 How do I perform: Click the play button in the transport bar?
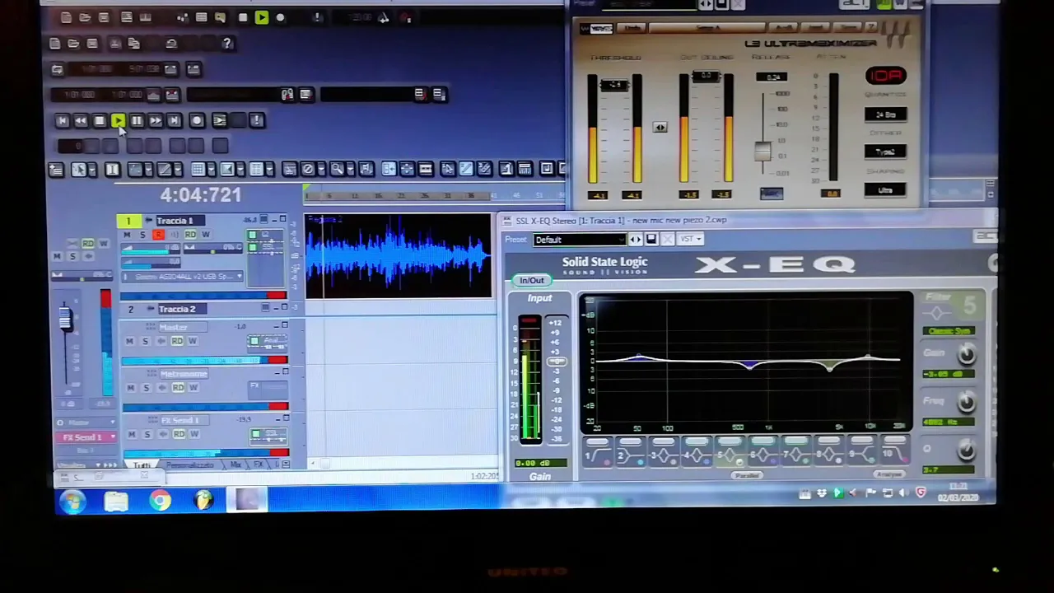(x=118, y=120)
